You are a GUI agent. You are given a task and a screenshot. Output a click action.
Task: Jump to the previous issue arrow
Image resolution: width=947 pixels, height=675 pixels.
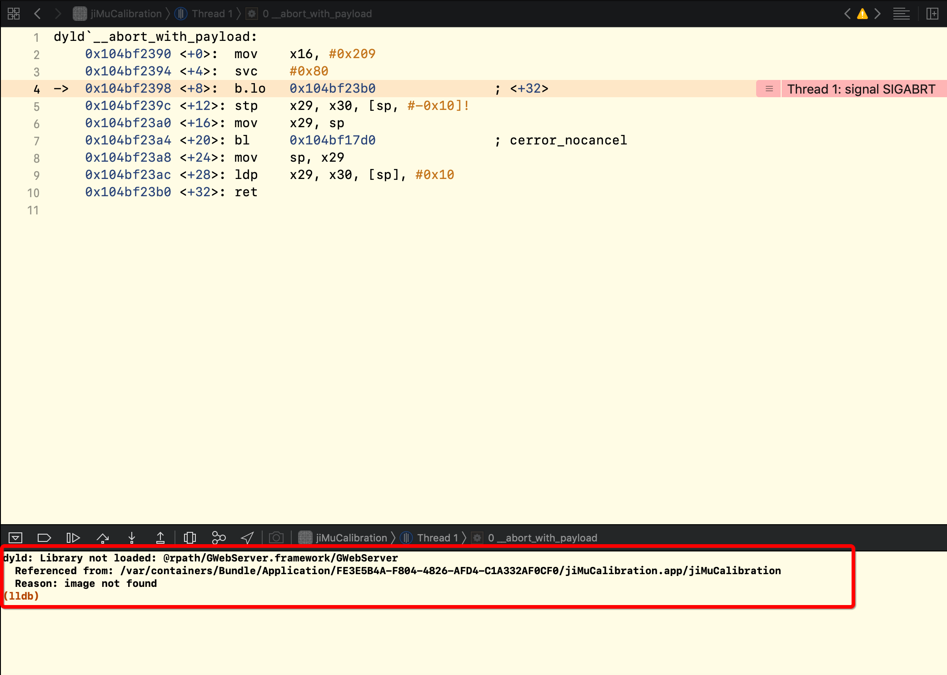pyautogui.click(x=847, y=14)
